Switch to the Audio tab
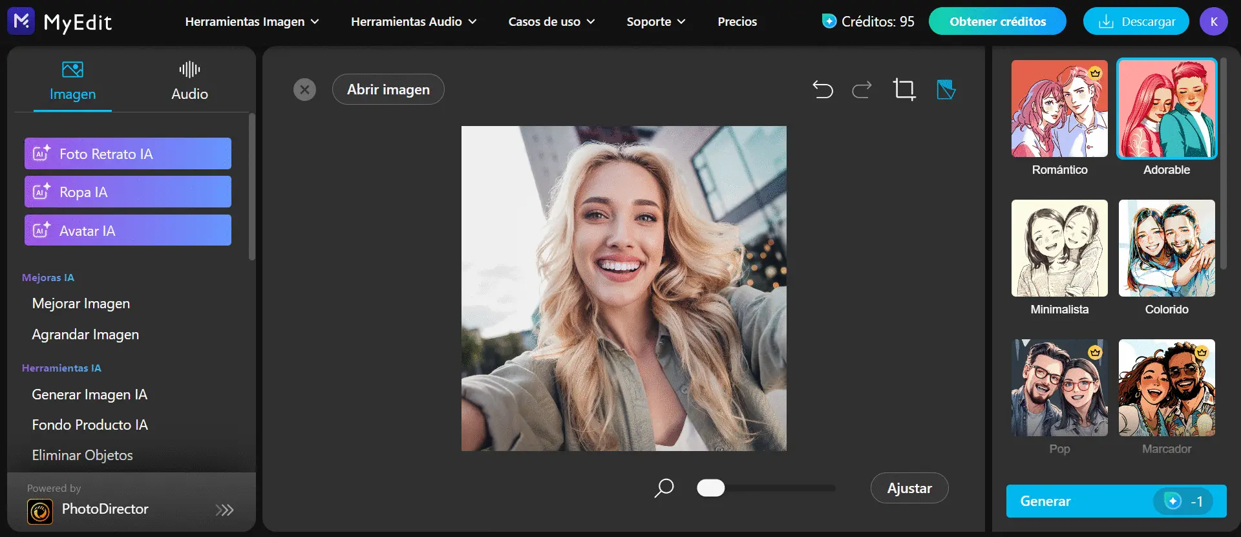 click(189, 80)
